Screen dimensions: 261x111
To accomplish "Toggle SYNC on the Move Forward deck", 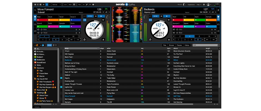I will coord(90,16).
